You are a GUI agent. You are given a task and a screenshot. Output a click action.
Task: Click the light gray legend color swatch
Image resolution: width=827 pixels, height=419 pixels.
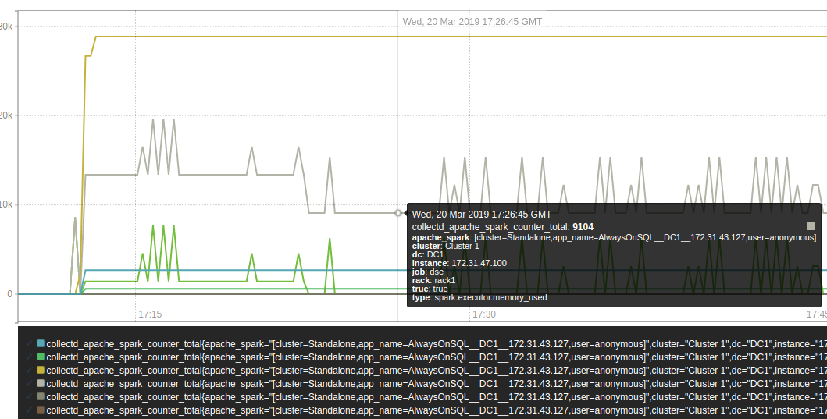pyautogui.click(x=41, y=383)
